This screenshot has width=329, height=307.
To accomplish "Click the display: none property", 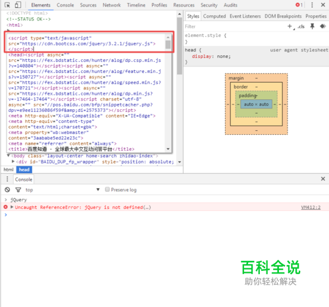I will (211, 57).
